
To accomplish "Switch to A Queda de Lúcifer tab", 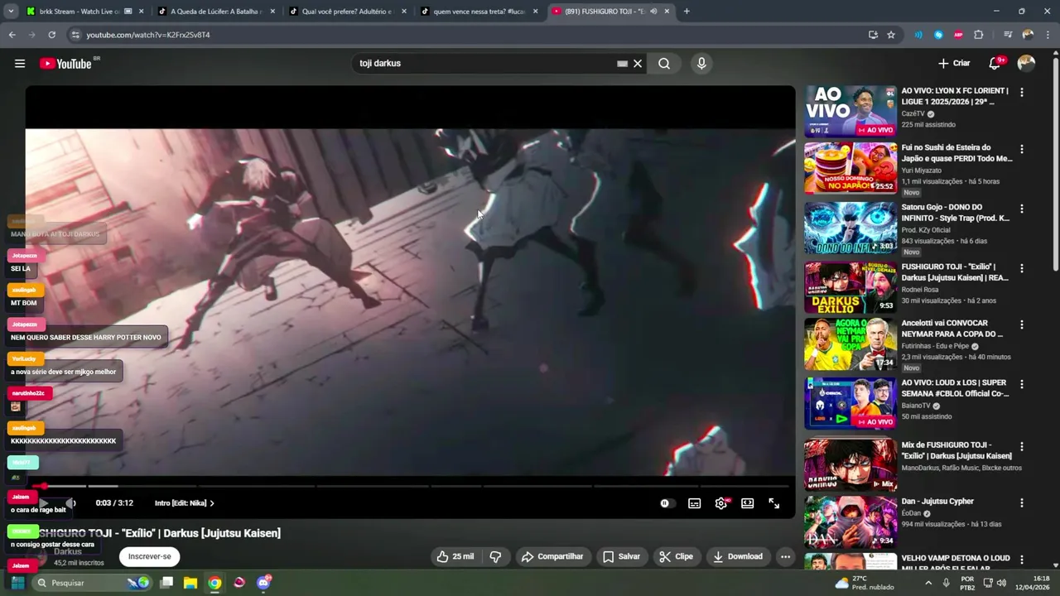I will [215, 12].
